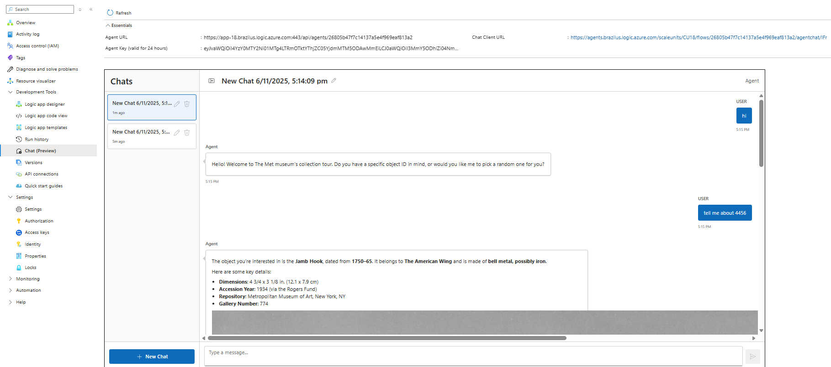Image resolution: width=831 pixels, height=367 pixels.
Task: Click the Overview sidebar icon
Action: pyautogui.click(x=10, y=22)
